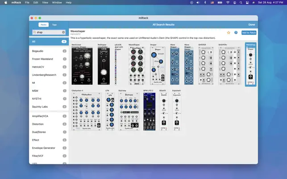
Task: Open the View menu
Action: 45,3
